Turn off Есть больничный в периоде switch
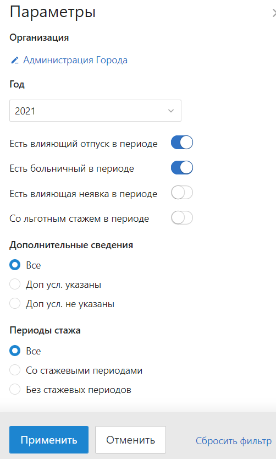Image resolution: width=276 pixels, height=459 pixels. [x=182, y=168]
